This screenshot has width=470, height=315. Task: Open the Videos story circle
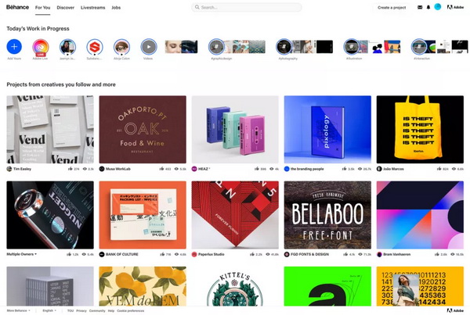coord(149,47)
